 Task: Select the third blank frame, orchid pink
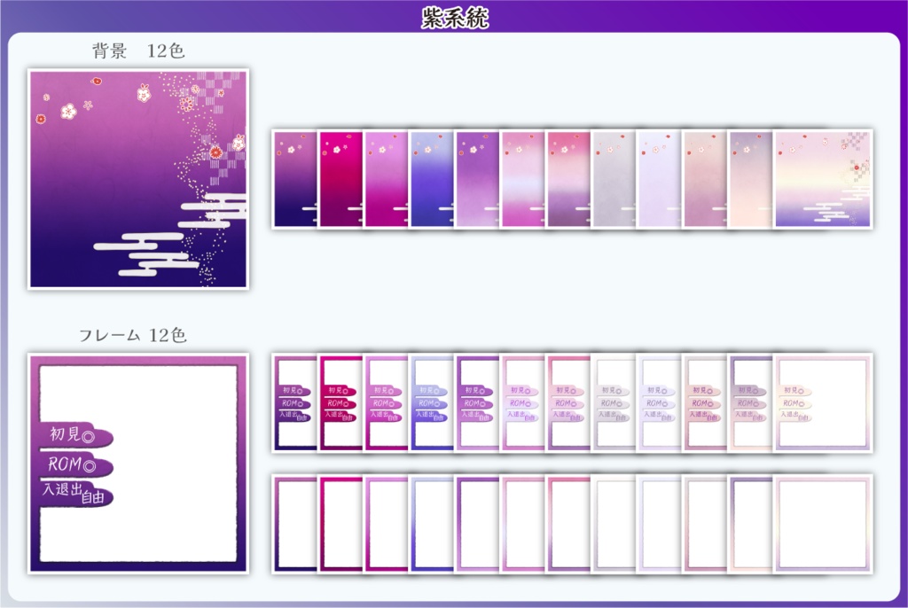click(x=387, y=524)
